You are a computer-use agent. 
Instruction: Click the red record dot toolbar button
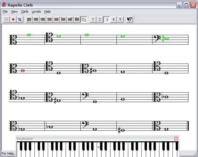[13, 19]
